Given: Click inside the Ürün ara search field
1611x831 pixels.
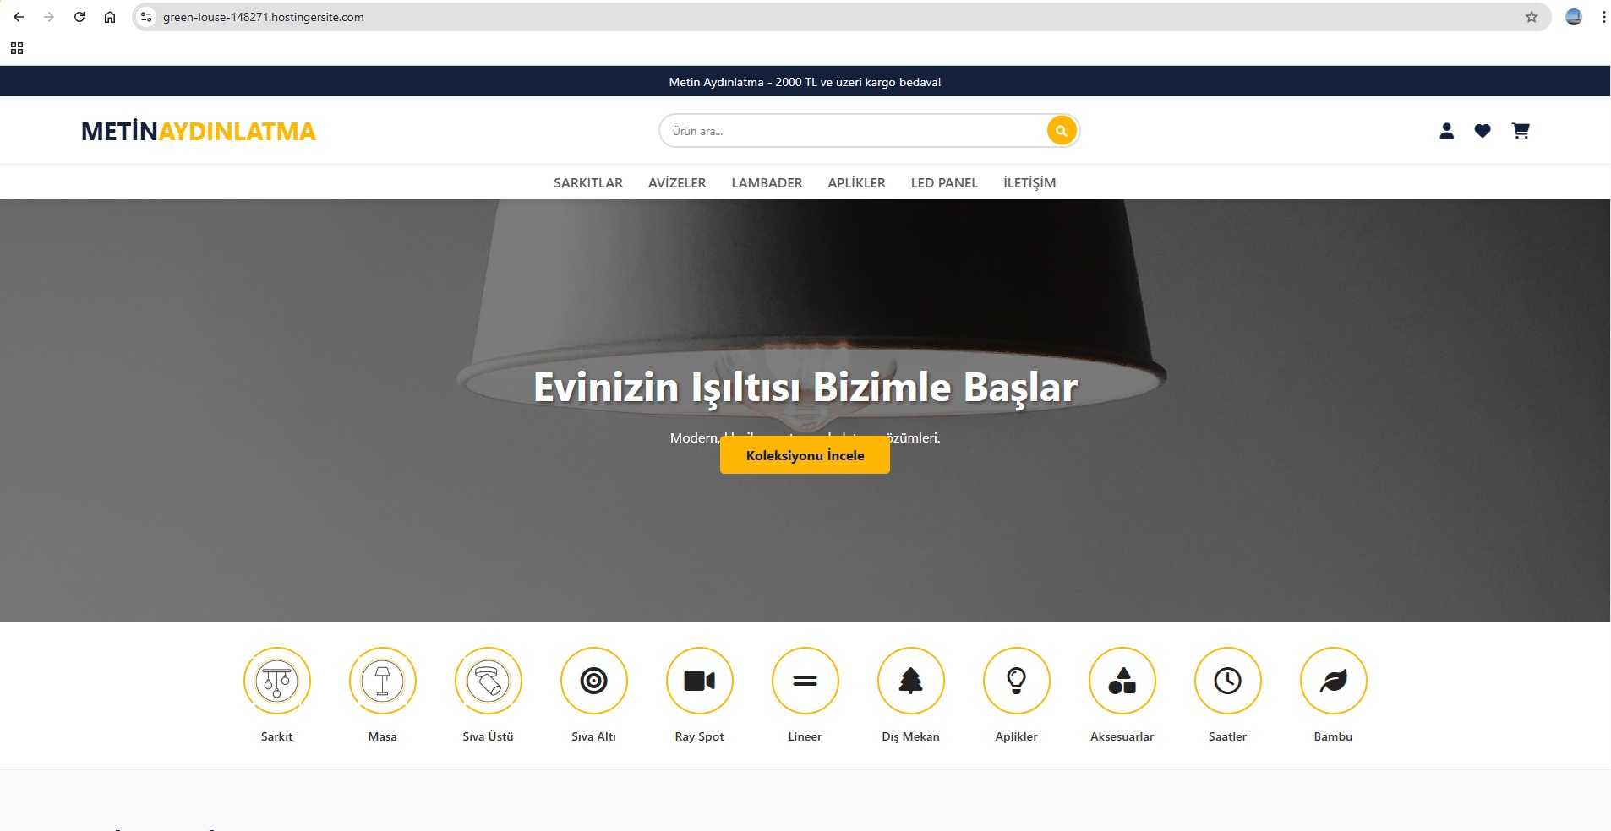Looking at the screenshot, I should [845, 131].
